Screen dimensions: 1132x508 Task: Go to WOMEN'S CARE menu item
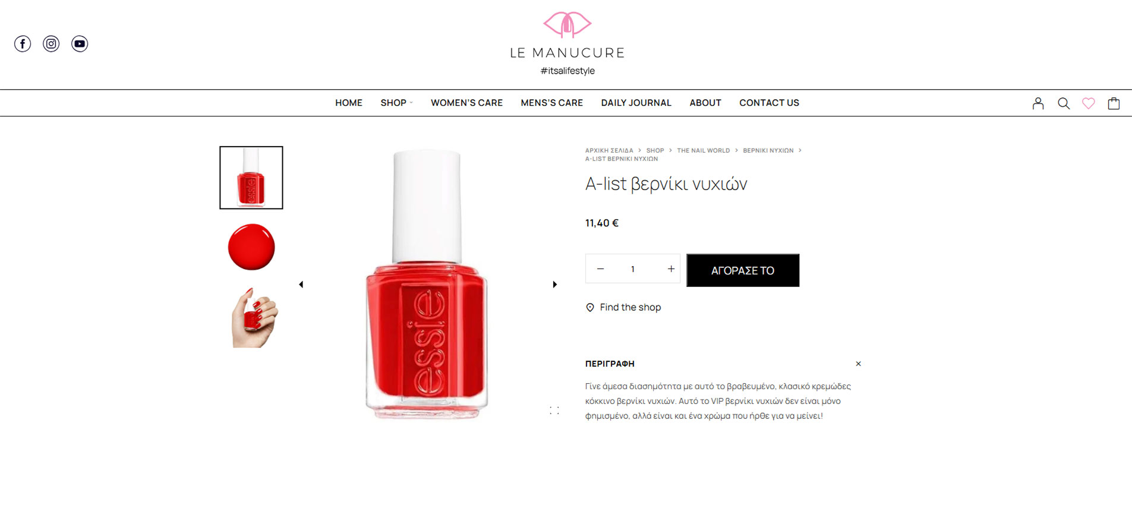[x=466, y=103]
